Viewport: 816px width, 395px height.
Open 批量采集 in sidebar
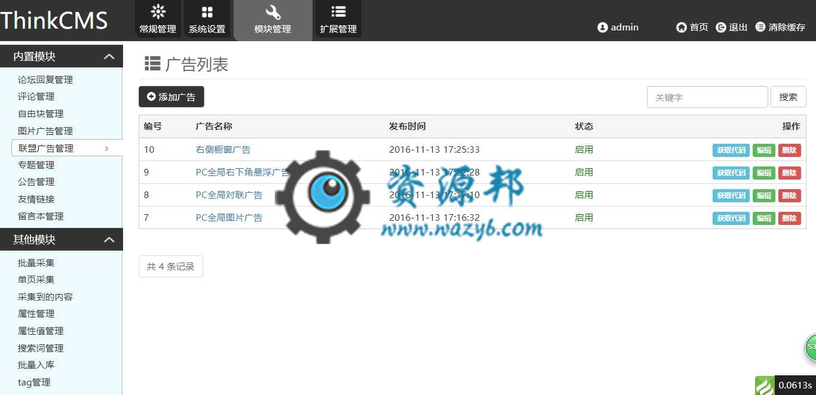(36, 263)
